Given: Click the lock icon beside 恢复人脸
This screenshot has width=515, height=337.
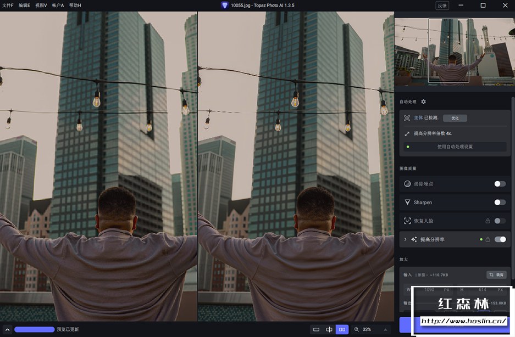Looking at the screenshot, I should (x=488, y=221).
